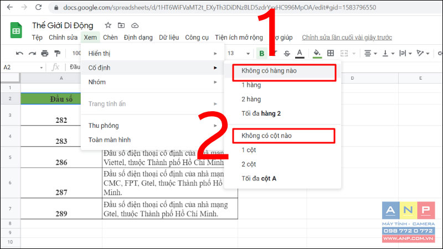The image size is (443, 249).
Task: Expand Nhóm submenu
Action: pyautogui.click(x=153, y=82)
